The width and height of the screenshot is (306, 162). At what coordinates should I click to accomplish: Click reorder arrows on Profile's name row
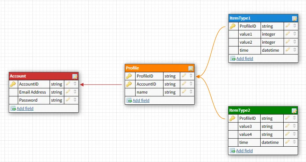click(x=191, y=92)
